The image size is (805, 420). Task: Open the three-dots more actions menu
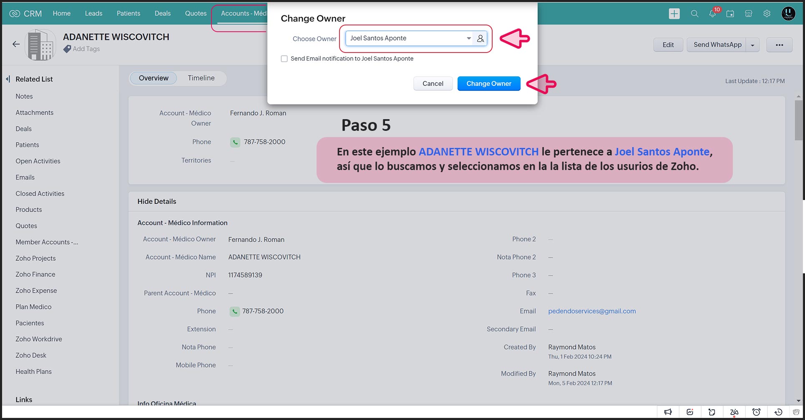779,45
